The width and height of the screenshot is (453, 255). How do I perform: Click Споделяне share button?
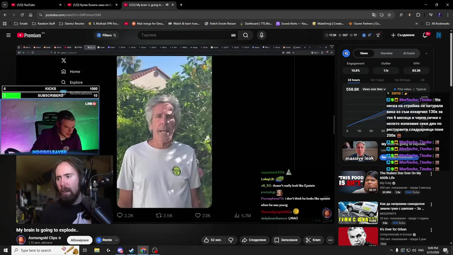click(x=254, y=240)
